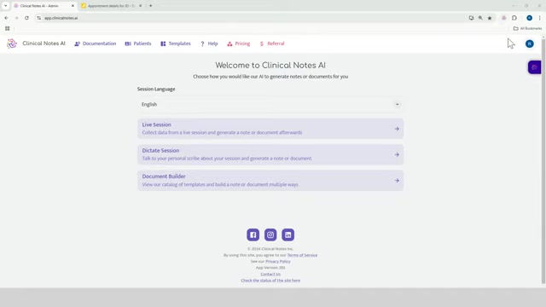Click the arrow on Document Builder card
This screenshot has width=546, height=307.
(x=397, y=181)
